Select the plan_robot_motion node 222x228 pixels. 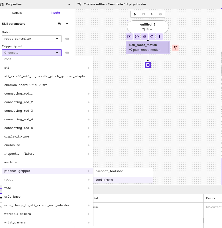point(148,48)
